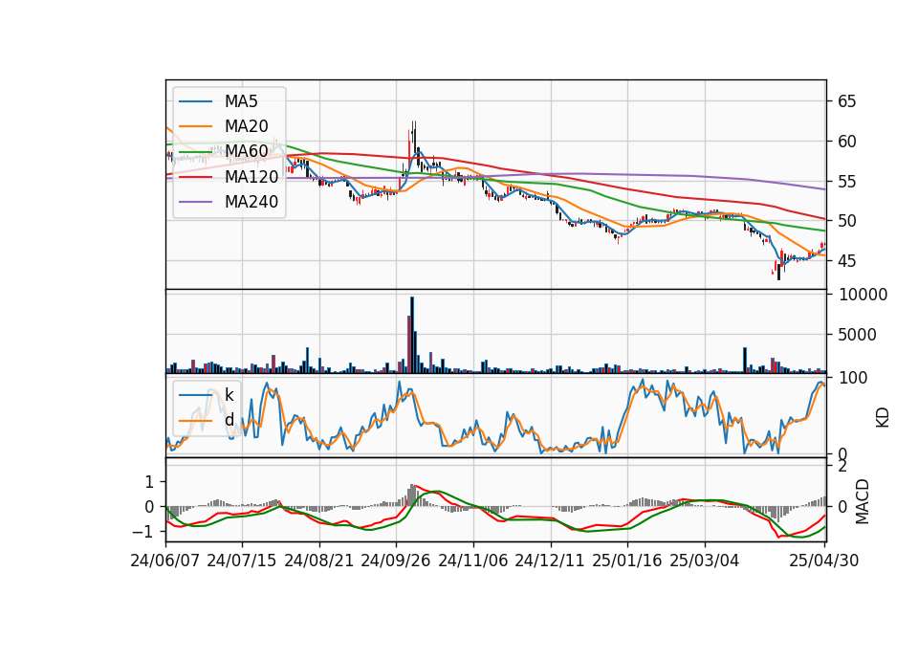This screenshot has width=918, height=660.
Task: Click the 60 price axis tick
Action: tap(847, 142)
